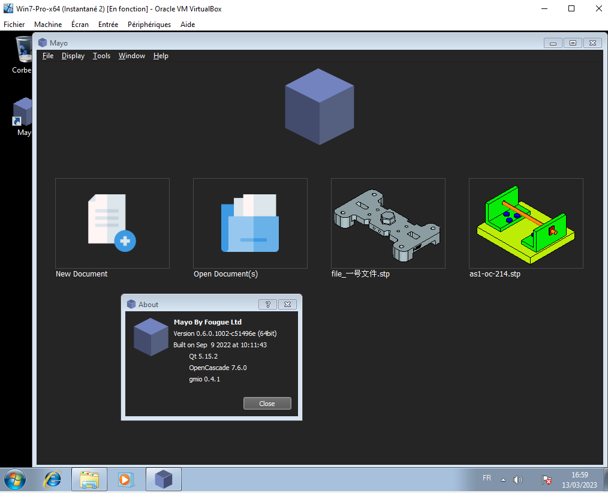This screenshot has width=608, height=493.
Task: Show hidden tray icons arrow
Action: click(x=503, y=480)
